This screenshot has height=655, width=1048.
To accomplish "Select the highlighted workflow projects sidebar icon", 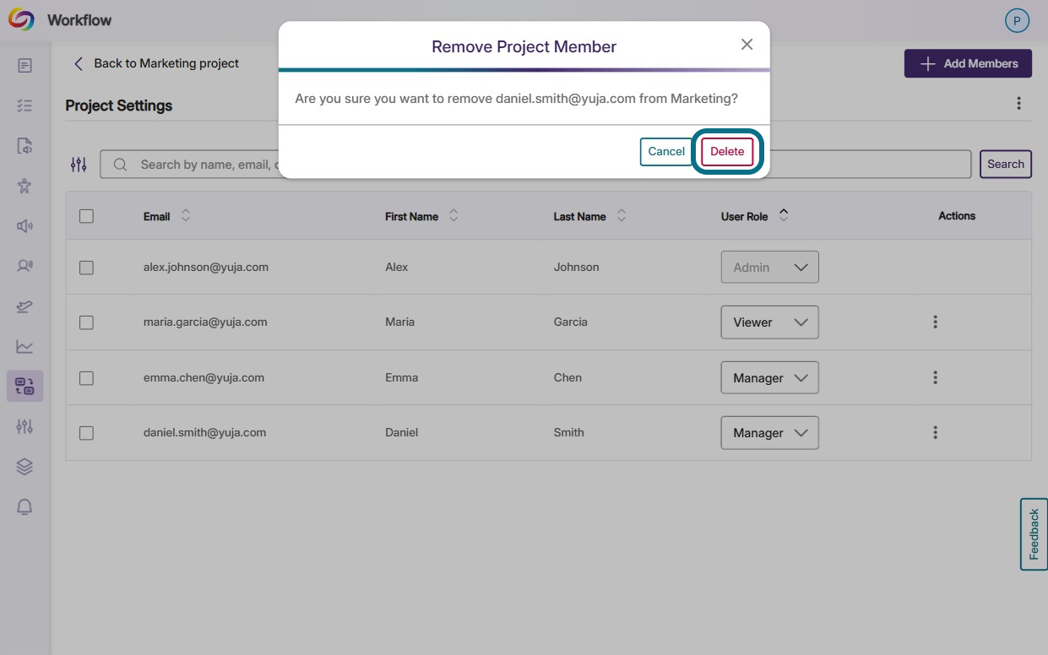I will (x=24, y=387).
